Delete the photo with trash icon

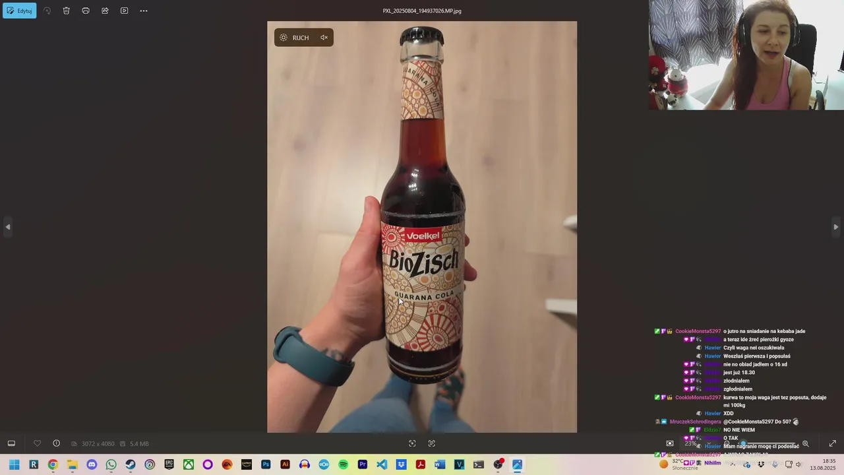point(67,11)
